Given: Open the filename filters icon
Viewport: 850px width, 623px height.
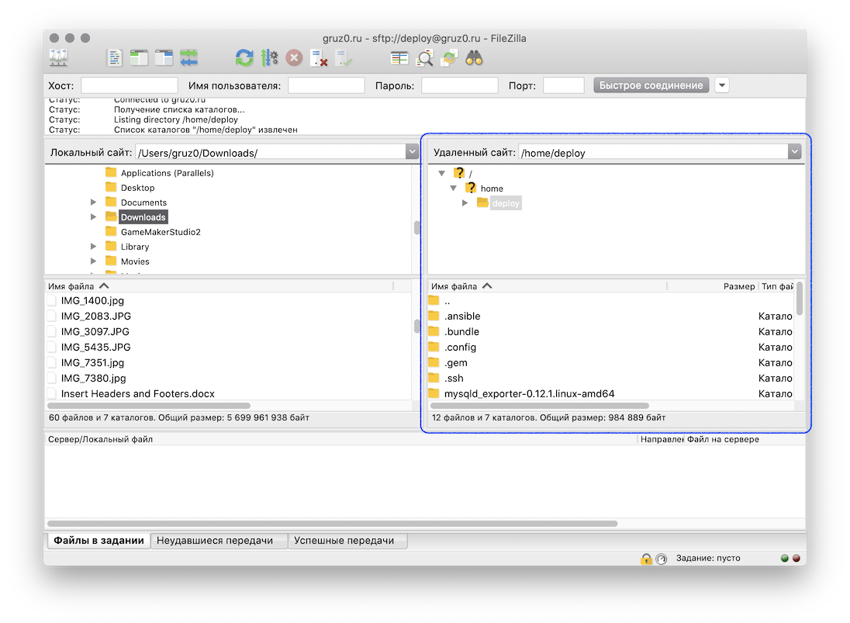Looking at the screenshot, I should click(399, 57).
